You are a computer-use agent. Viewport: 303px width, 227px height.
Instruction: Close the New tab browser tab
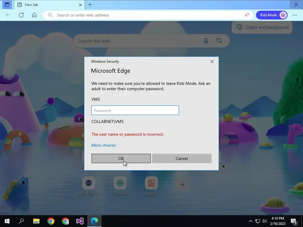tap(80, 5)
